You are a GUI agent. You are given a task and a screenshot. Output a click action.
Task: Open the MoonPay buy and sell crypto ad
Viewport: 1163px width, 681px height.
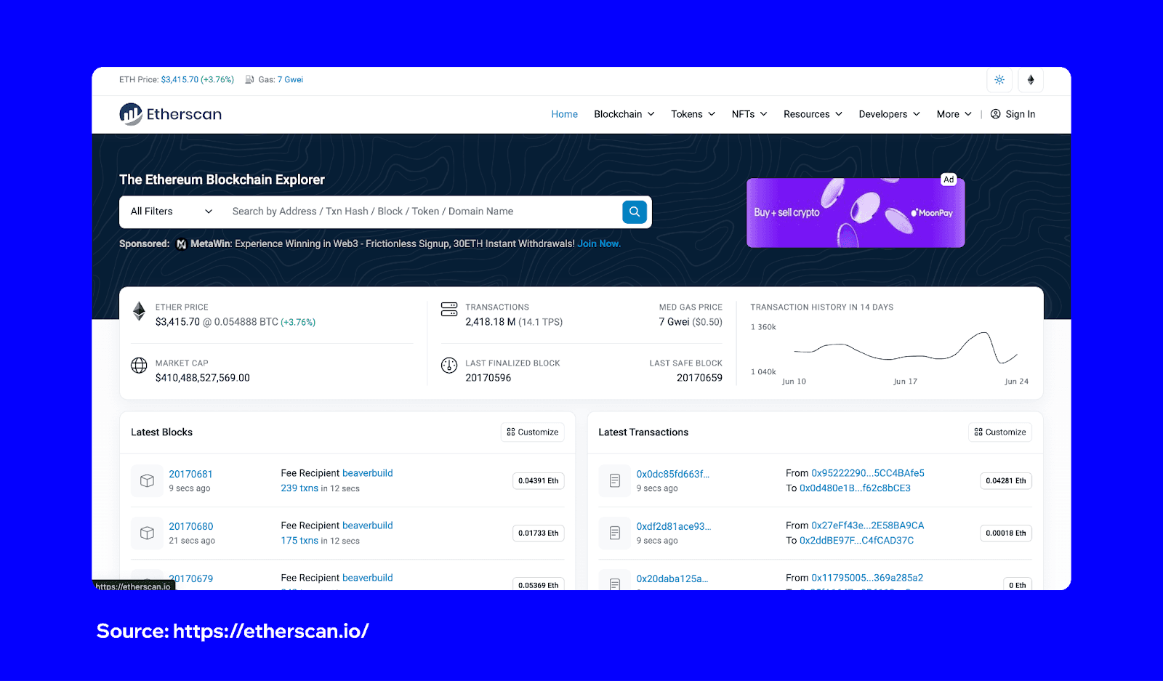pos(856,213)
